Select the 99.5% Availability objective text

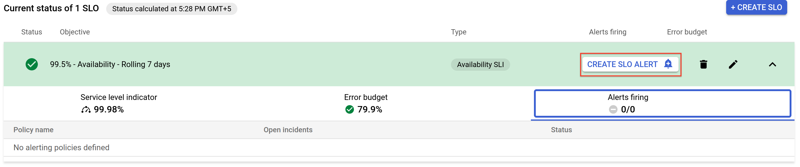[x=110, y=65]
